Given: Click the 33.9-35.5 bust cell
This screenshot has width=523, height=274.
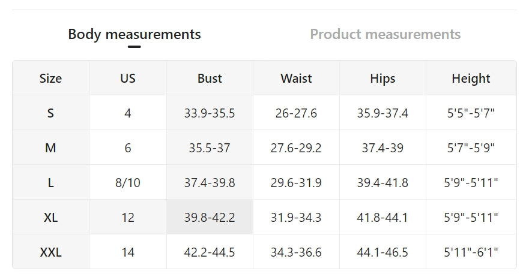Looking at the screenshot, I should coord(210,113).
